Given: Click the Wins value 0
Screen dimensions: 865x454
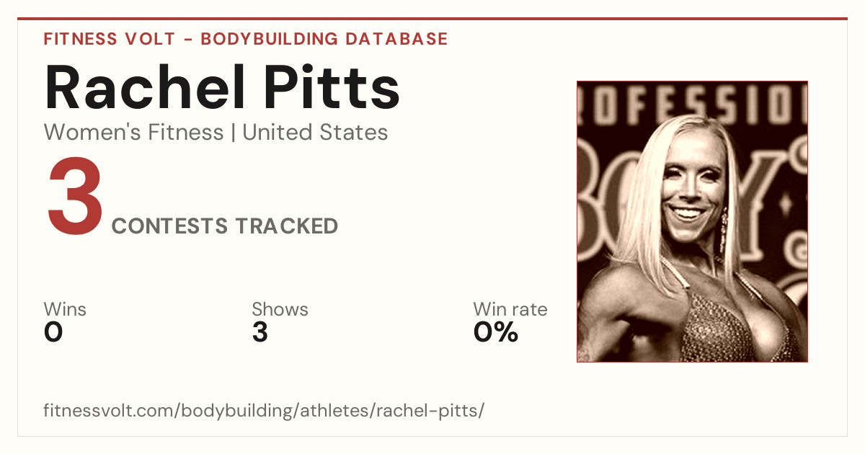Looking at the screenshot, I should [53, 332].
